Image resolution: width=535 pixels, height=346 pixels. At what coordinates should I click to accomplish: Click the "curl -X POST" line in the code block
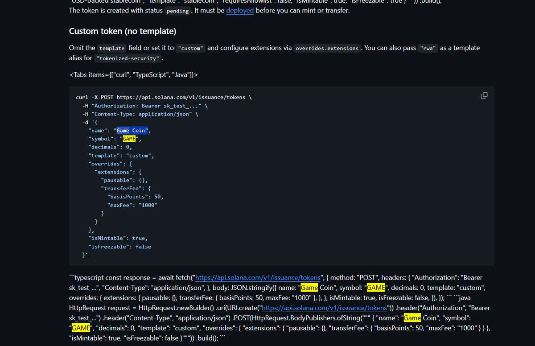pyautogui.click(x=165, y=97)
